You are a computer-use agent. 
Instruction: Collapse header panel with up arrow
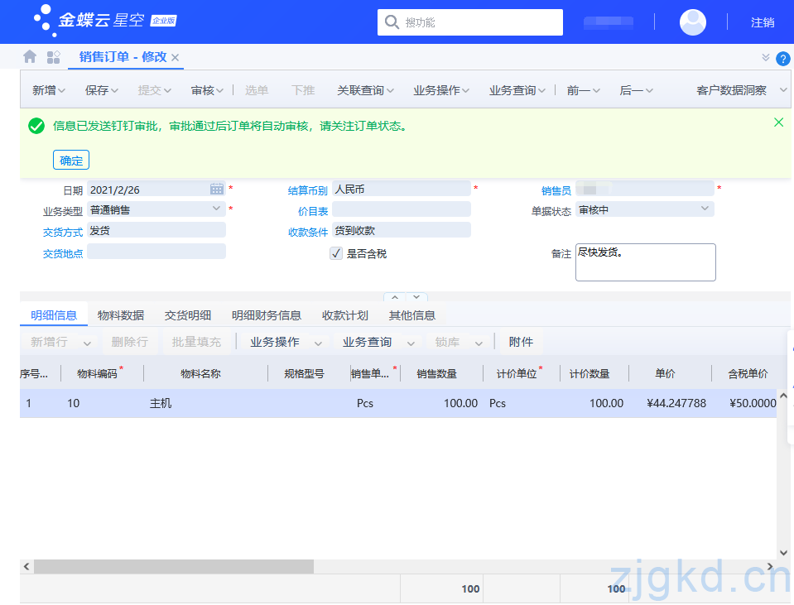395,297
